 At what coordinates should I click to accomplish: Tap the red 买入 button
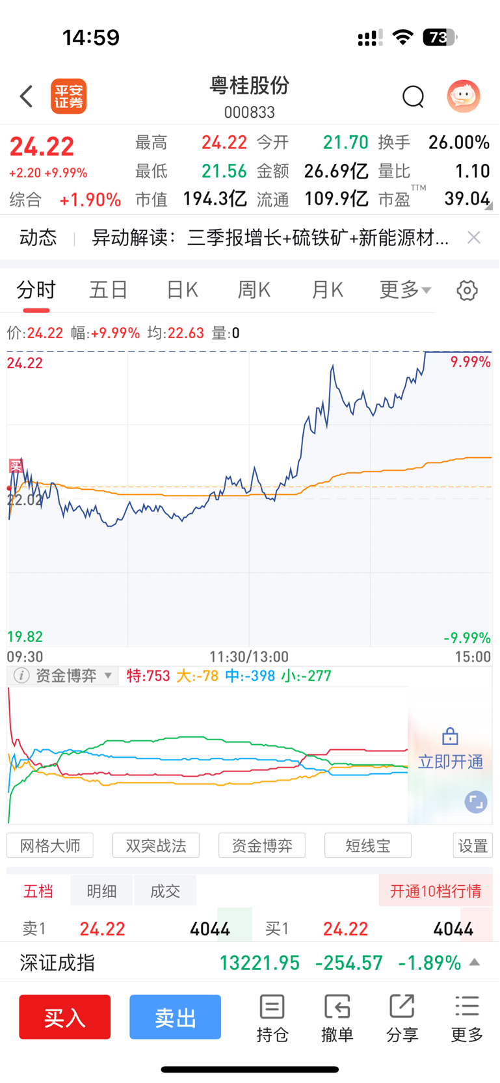[x=64, y=1017]
